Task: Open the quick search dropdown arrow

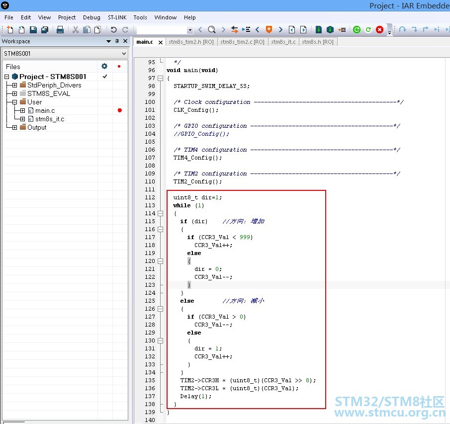Action: (x=190, y=30)
